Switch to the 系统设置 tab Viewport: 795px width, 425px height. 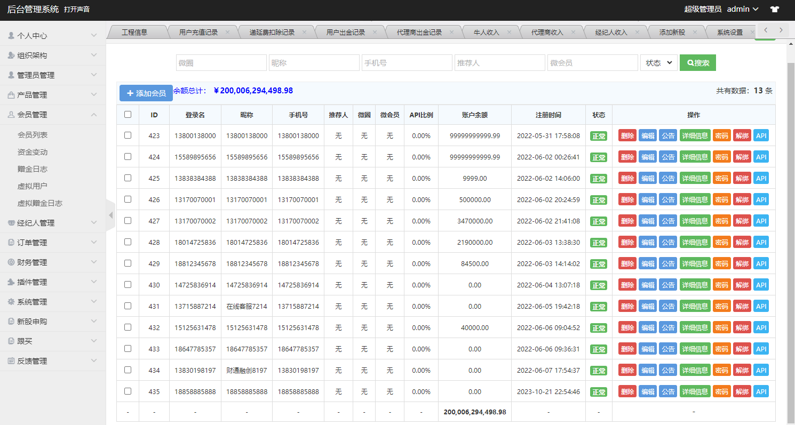pos(730,33)
